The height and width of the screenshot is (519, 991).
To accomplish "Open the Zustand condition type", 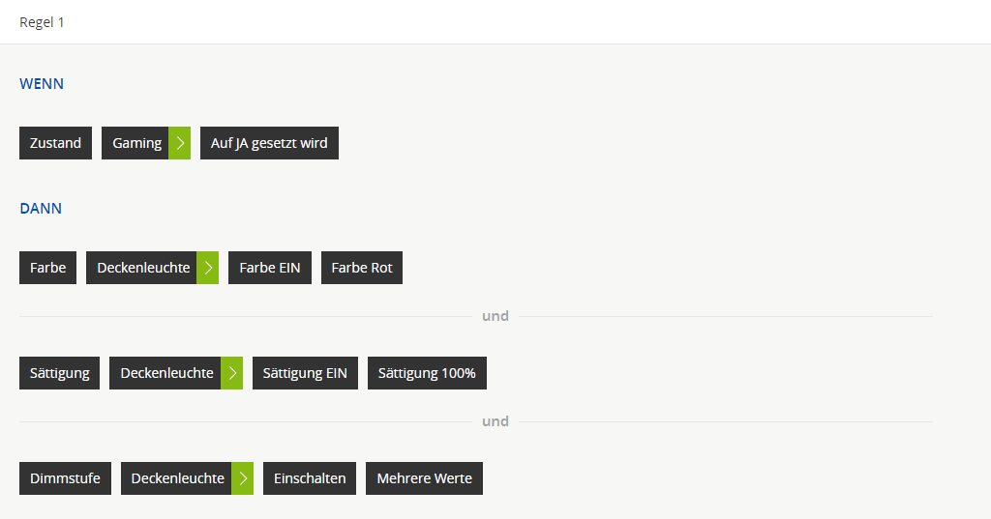I will pyautogui.click(x=55, y=143).
